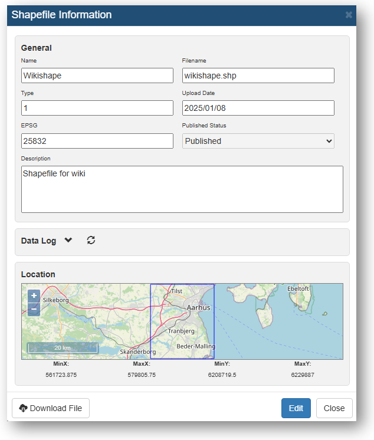Click the Close button
Viewport: 374px width, 440px height.
pos(334,408)
